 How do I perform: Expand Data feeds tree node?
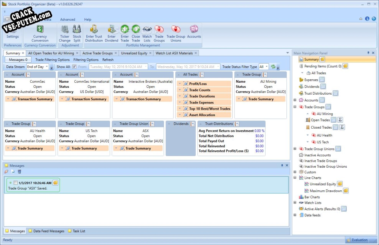[x=295, y=215]
